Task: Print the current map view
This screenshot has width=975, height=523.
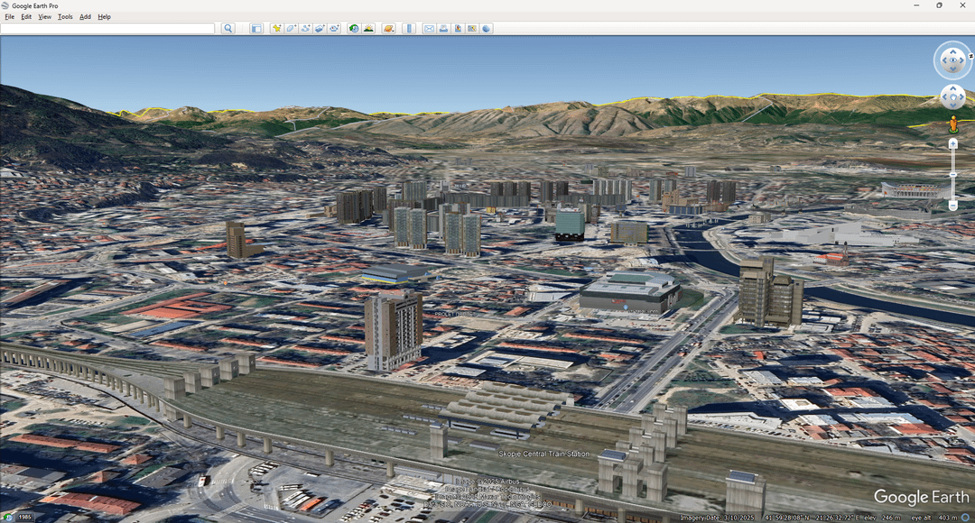Action: point(443,29)
